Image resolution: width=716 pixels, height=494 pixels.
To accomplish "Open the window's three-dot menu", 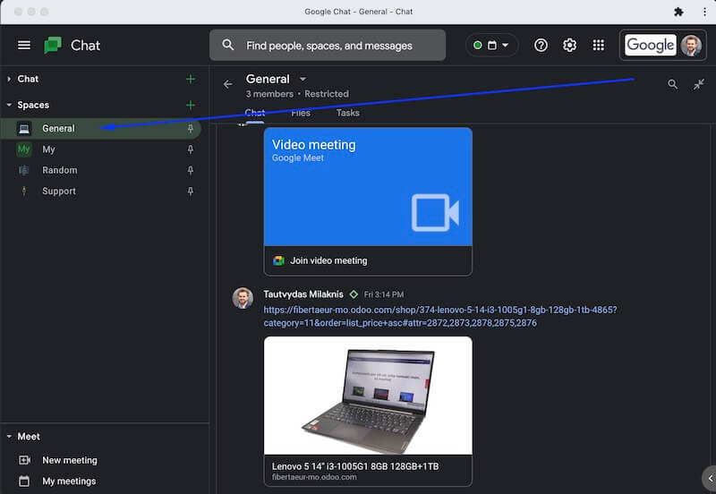I will click(x=704, y=12).
